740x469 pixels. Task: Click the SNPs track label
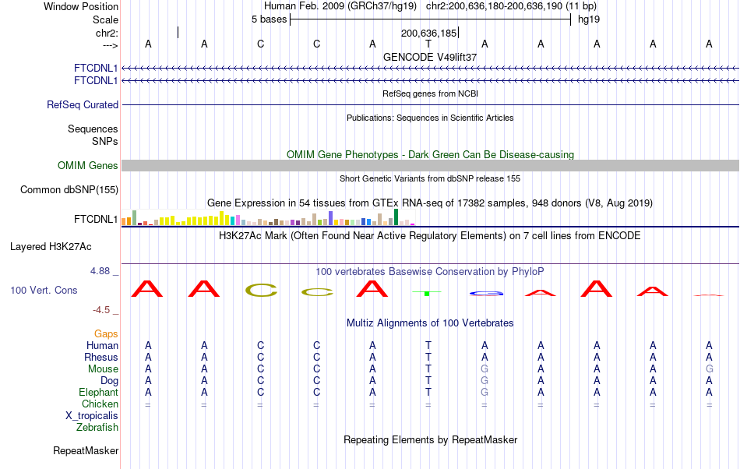[x=105, y=141]
